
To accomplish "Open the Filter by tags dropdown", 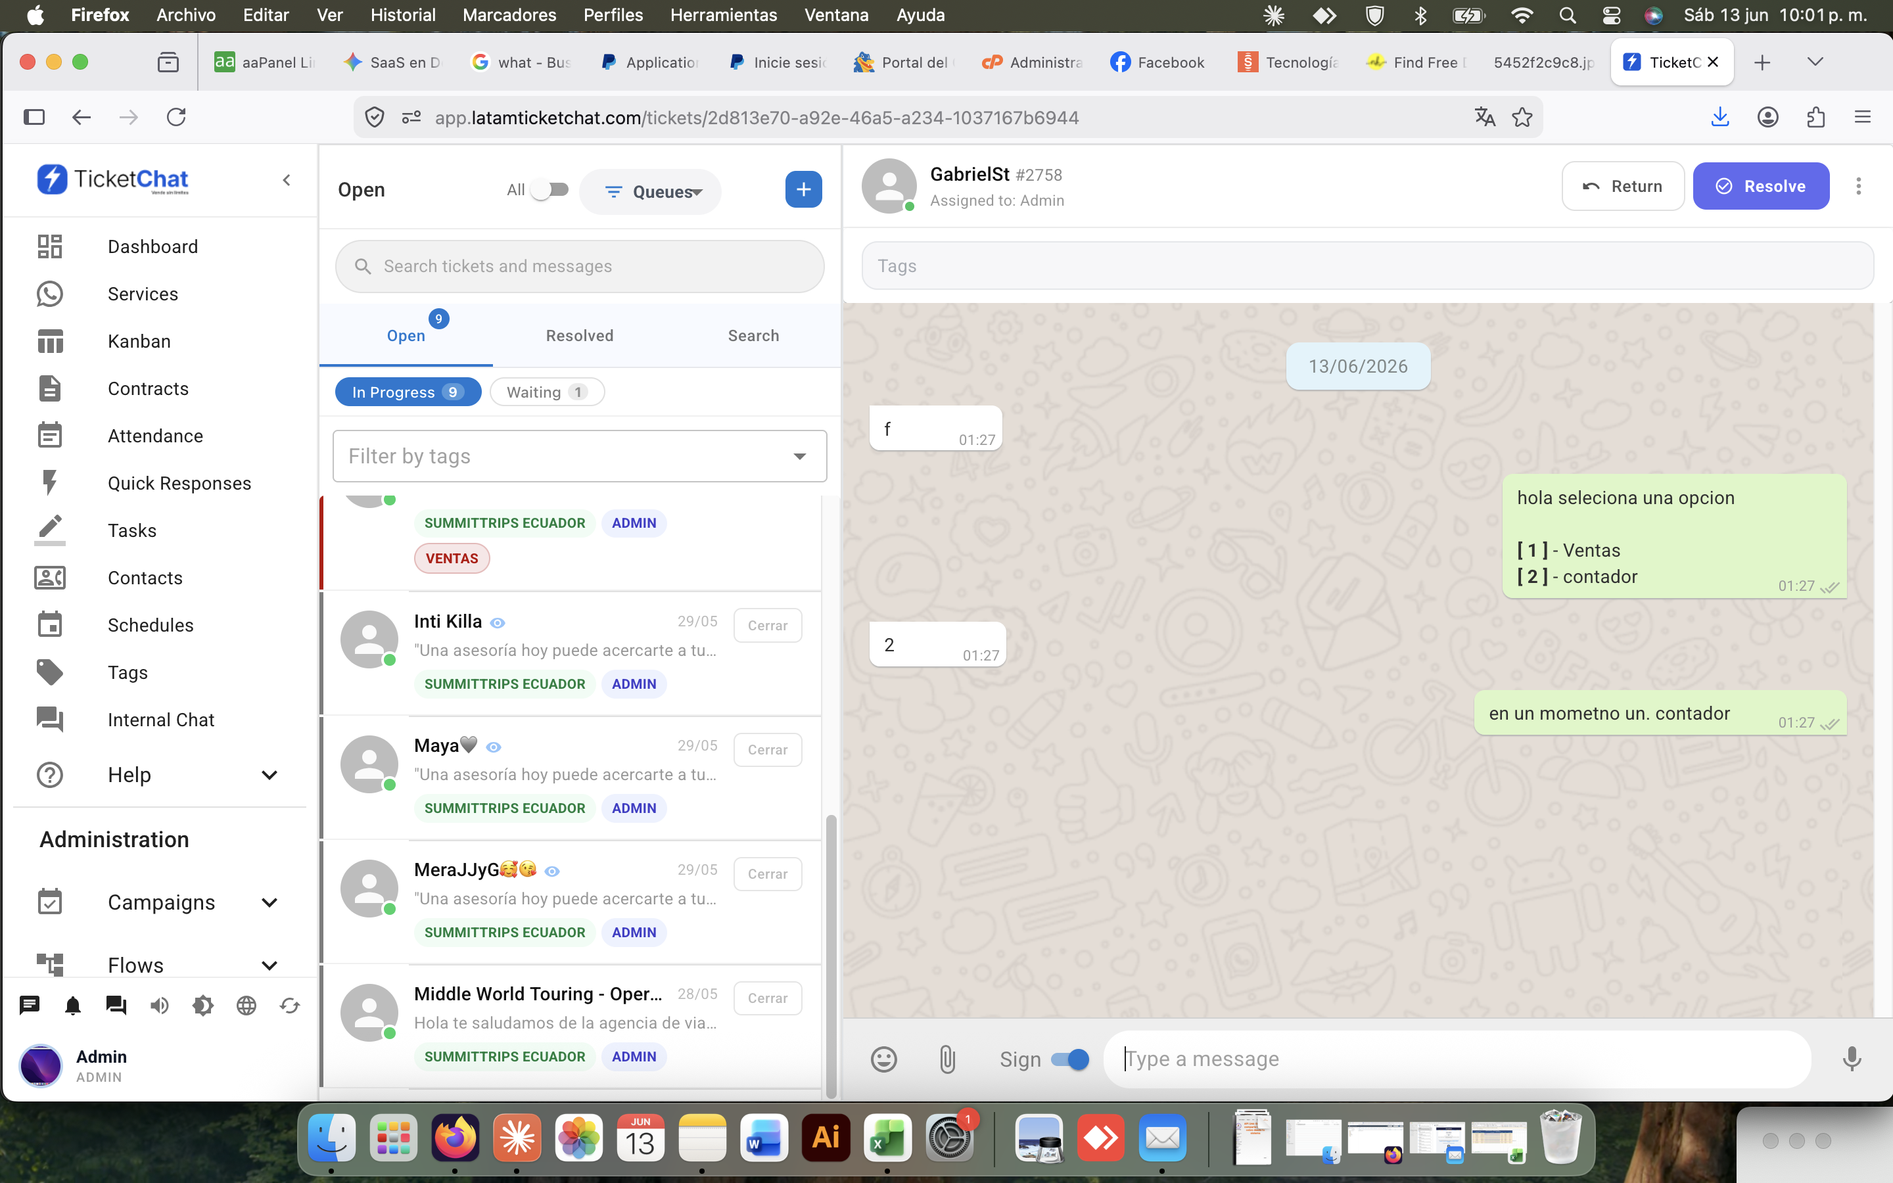I will click(580, 456).
